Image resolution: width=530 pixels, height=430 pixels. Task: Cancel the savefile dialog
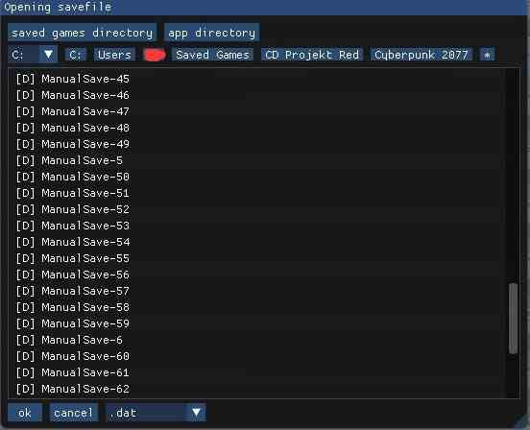pos(74,413)
